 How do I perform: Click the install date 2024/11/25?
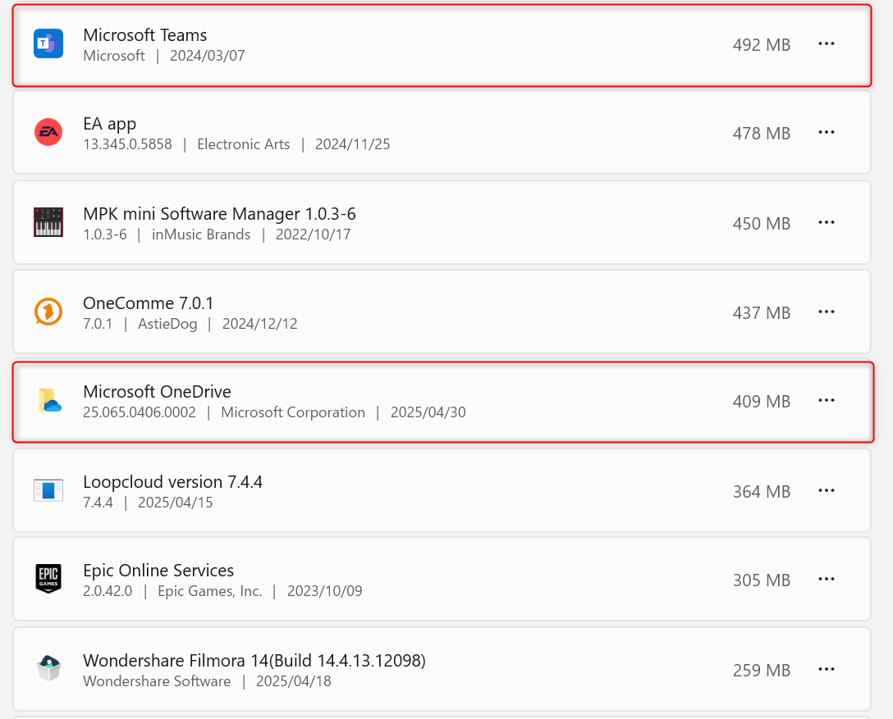pos(353,144)
